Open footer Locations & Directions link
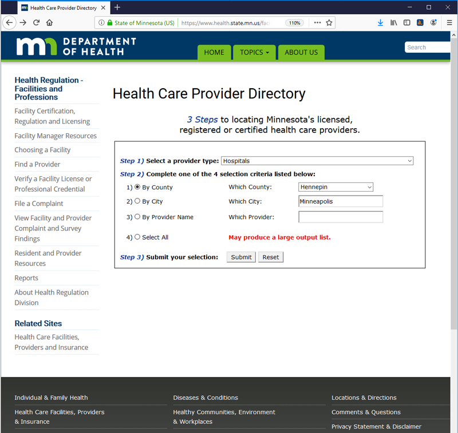Screen dimensions: 458x433 tap(364, 398)
